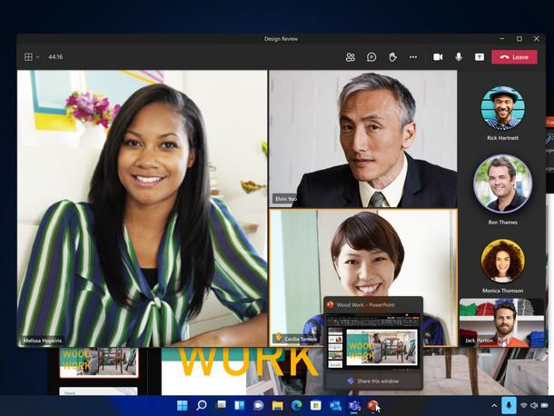This screenshot has height=416, width=554.
Task: Mute the microphone in meeting toolbar
Action: click(x=459, y=57)
